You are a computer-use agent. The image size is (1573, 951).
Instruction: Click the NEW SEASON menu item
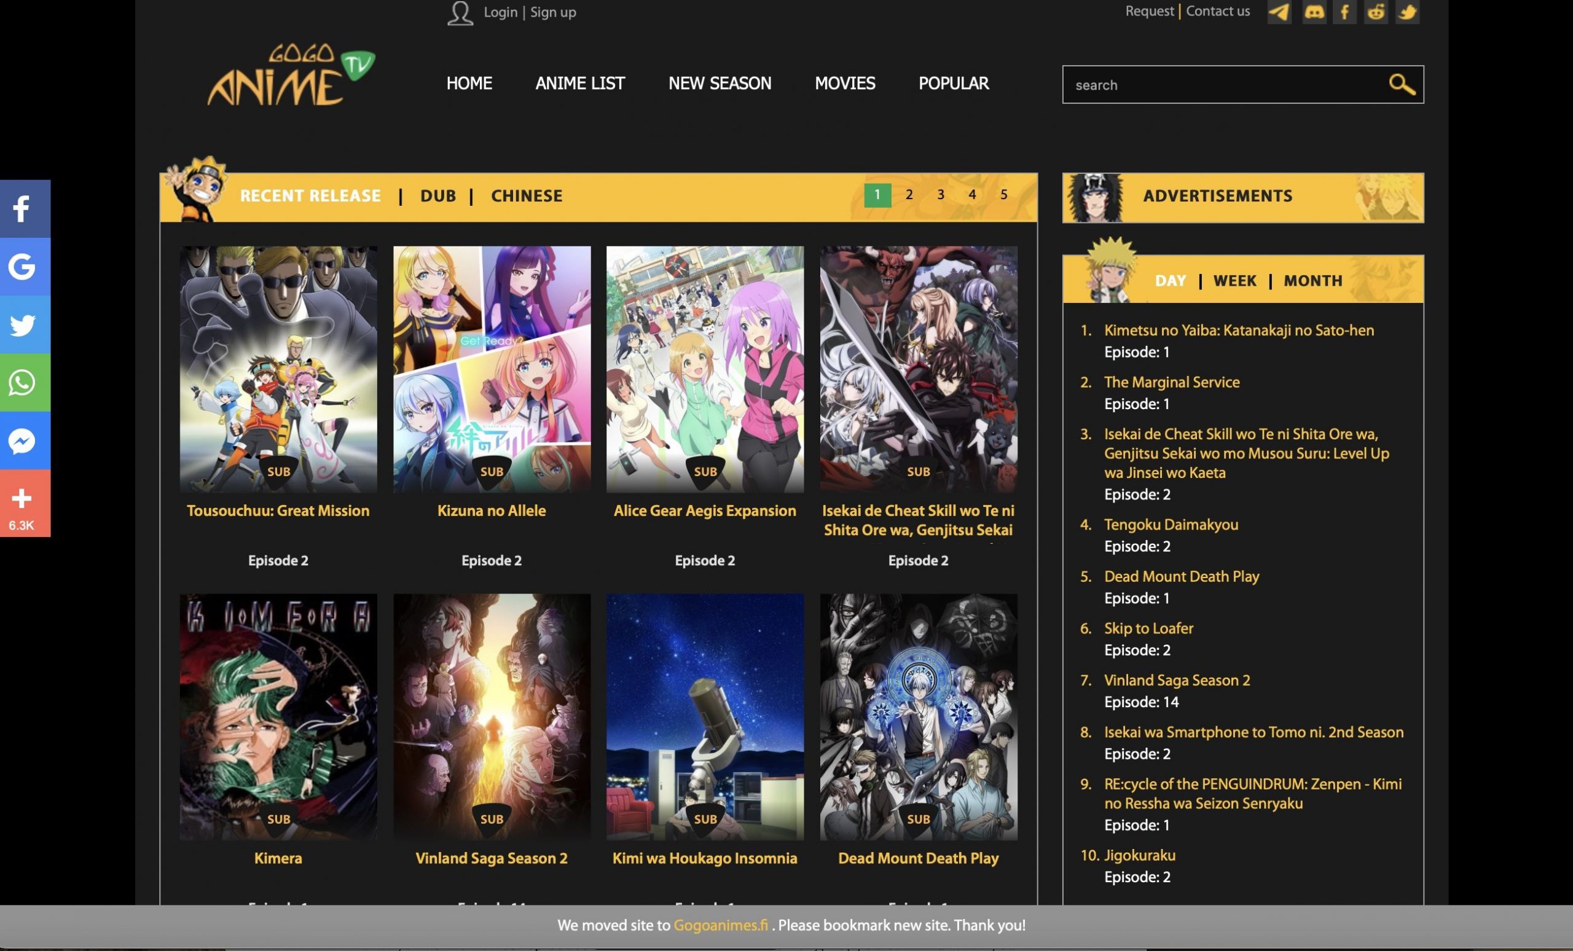[x=719, y=82]
